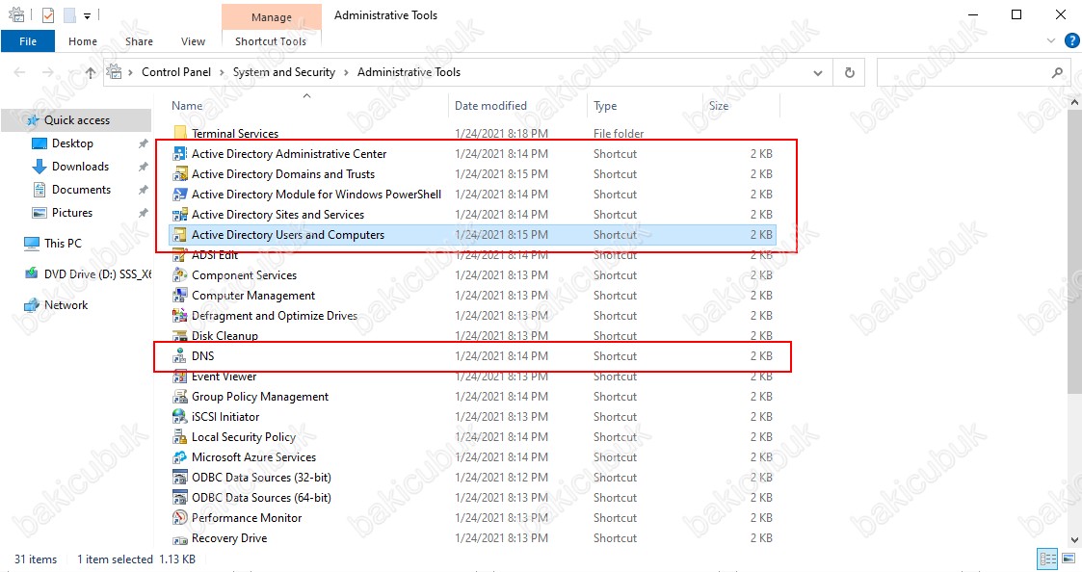Select the Microsoft Azure Services icon
The height and width of the screenshot is (572, 1082).
pos(179,456)
